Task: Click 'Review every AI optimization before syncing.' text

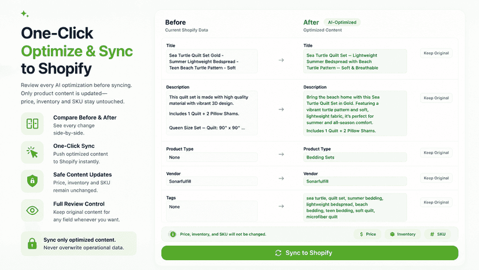Action: click(76, 85)
